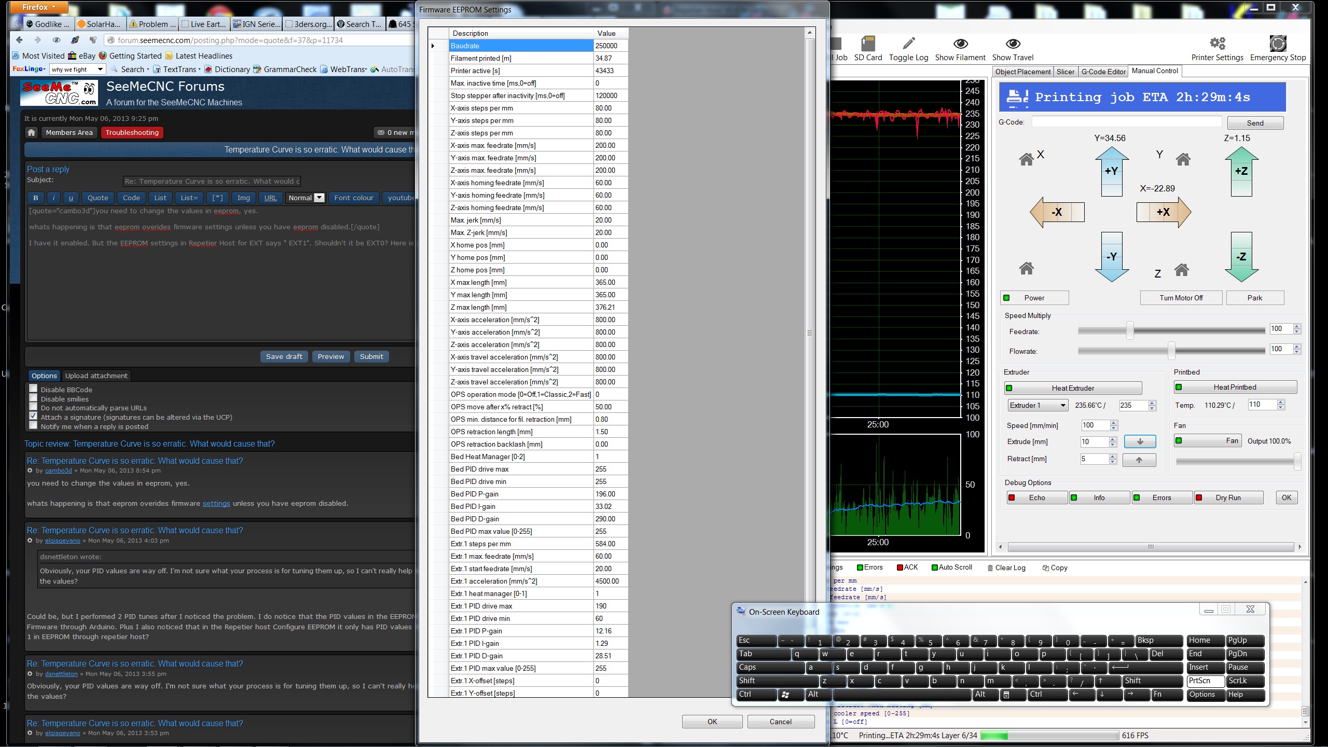Check Notify me when reply is posted
Screen dimensions: 1328x747
pos(33,426)
